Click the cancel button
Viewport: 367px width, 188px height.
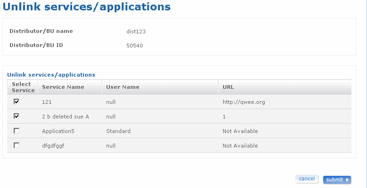307,179
